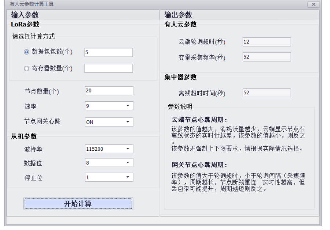Click the 节点数量(个) label
The width and height of the screenshot is (330, 230).
click(x=42, y=91)
